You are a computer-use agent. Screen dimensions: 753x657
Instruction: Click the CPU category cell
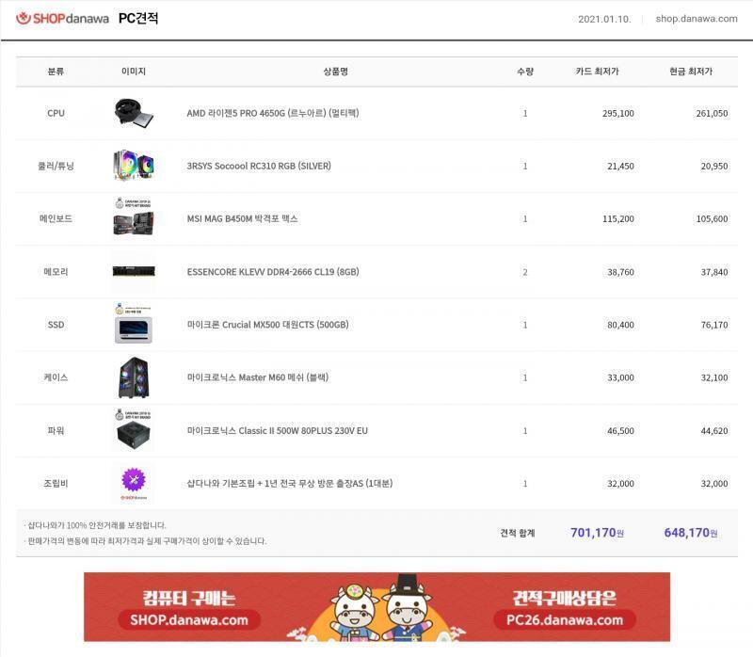(56, 113)
